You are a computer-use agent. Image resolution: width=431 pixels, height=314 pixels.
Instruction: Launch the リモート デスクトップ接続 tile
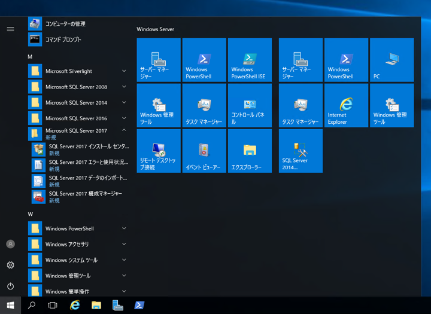159,151
